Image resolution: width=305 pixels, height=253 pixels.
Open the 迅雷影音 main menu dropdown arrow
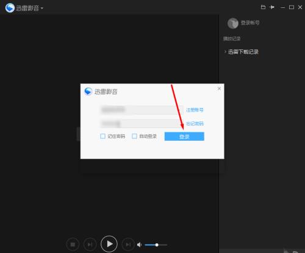pos(42,9)
